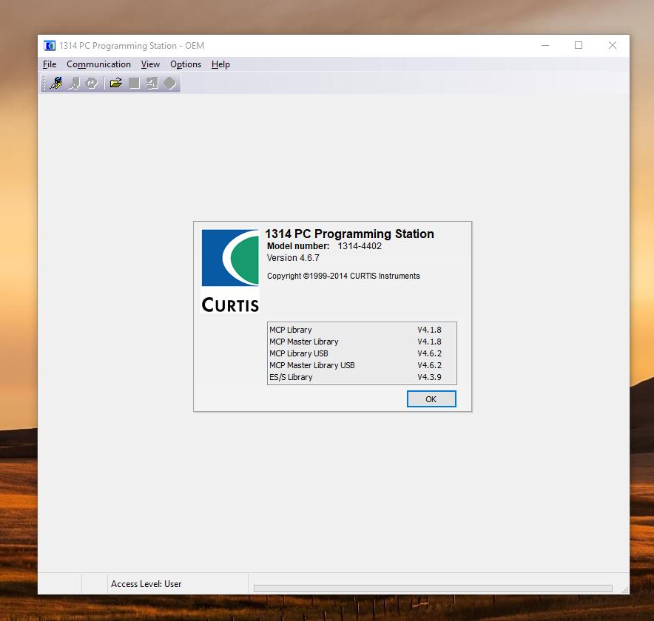The height and width of the screenshot is (621, 654).
Task: Click OK to dismiss the About dialog
Action: [x=431, y=399]
